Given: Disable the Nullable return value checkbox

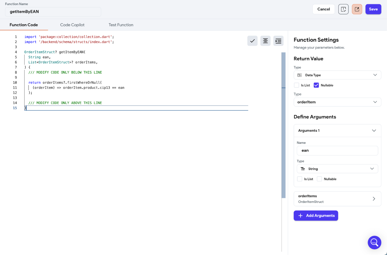Looking at the screenshot, I should pos(316,85).
